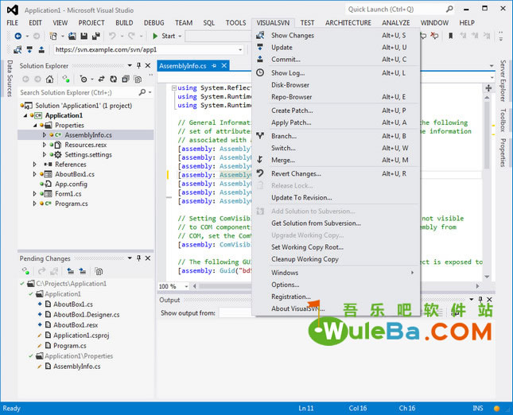Click Pending Changes update icon
Screen dimensions: 513x415
click(x=70, y=271)
